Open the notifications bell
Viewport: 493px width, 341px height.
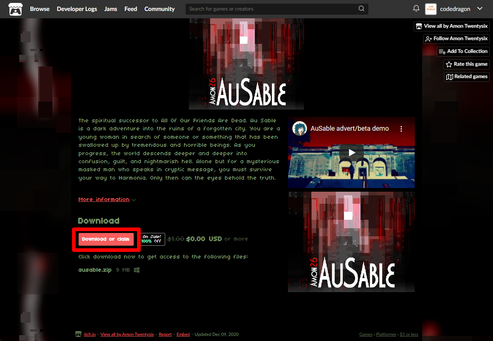(416, 8)
